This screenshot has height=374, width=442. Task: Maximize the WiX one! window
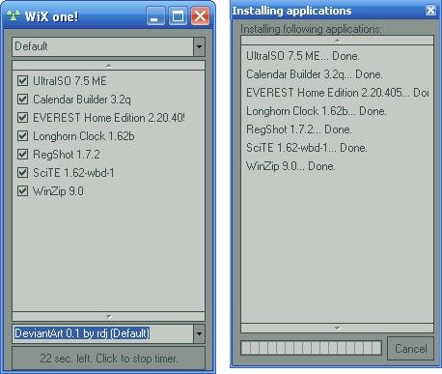(x=178, y=16)
